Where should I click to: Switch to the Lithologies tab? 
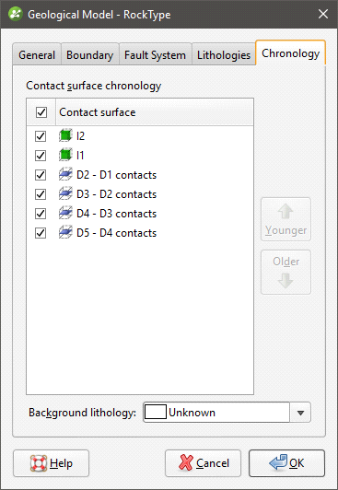224,54
